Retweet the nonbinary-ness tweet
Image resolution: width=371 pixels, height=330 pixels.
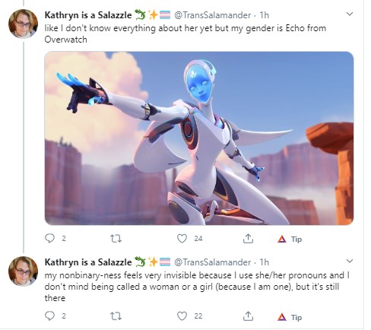pos(116,316)
